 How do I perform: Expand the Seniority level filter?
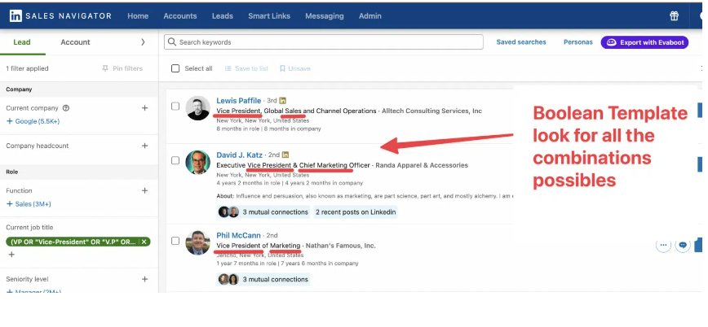145,279
